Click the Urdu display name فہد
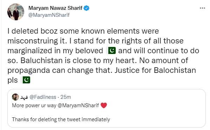The image size is (210, 130). [x=24, y=97]
